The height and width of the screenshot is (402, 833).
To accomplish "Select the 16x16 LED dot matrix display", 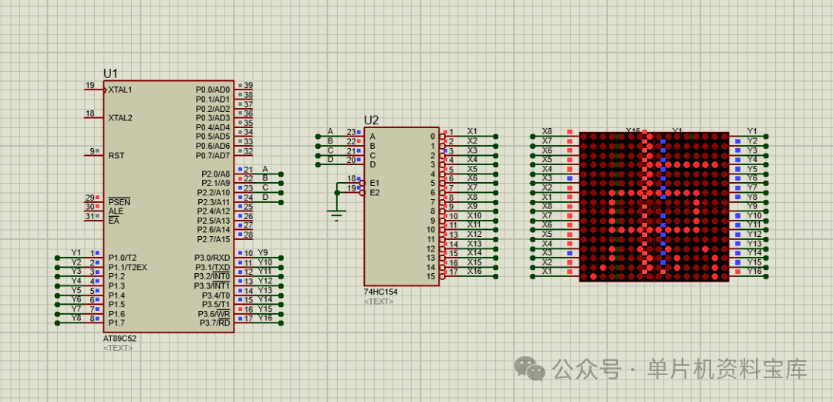I will pyautogui.click(x=654, y=206).
